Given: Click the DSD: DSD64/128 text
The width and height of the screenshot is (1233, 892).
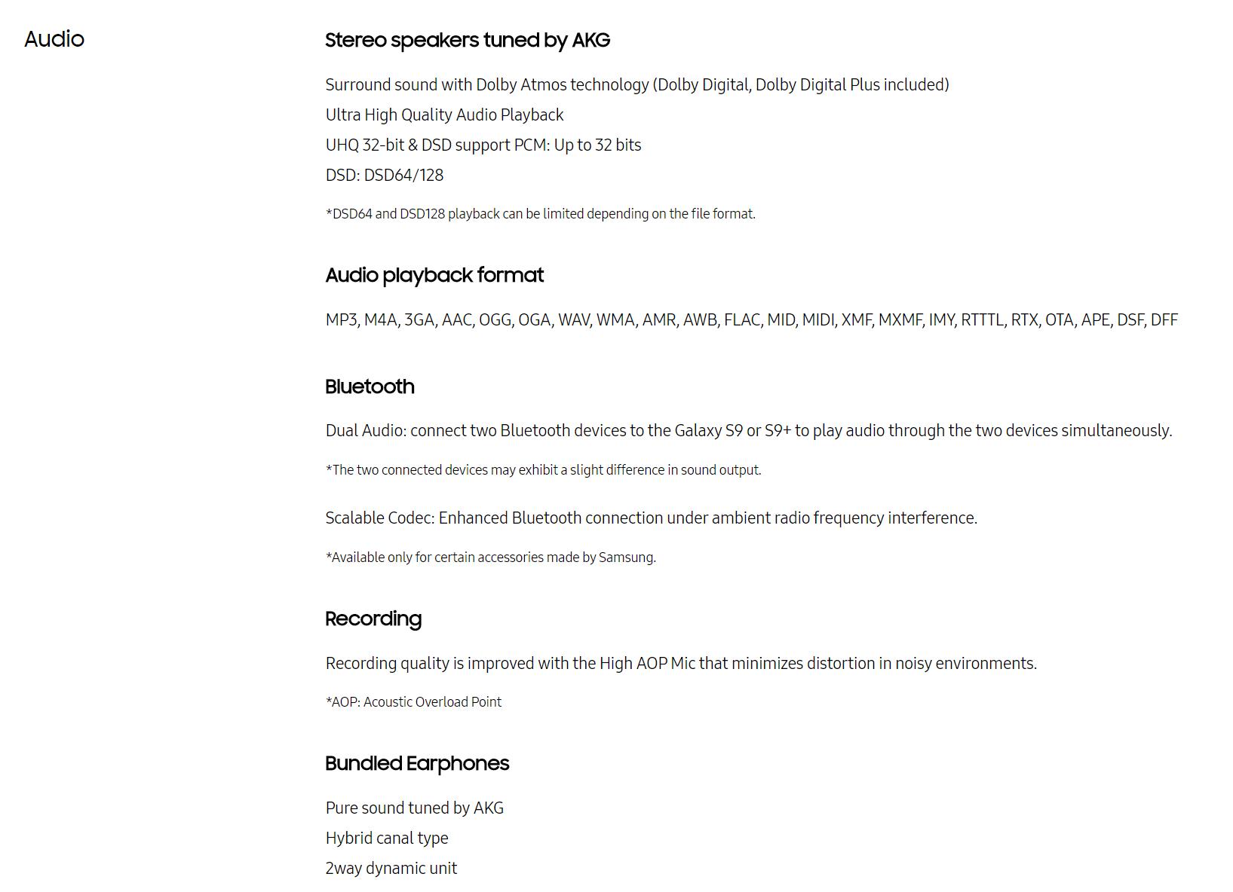Looking at the screenshot, I should tap(384, 175).
